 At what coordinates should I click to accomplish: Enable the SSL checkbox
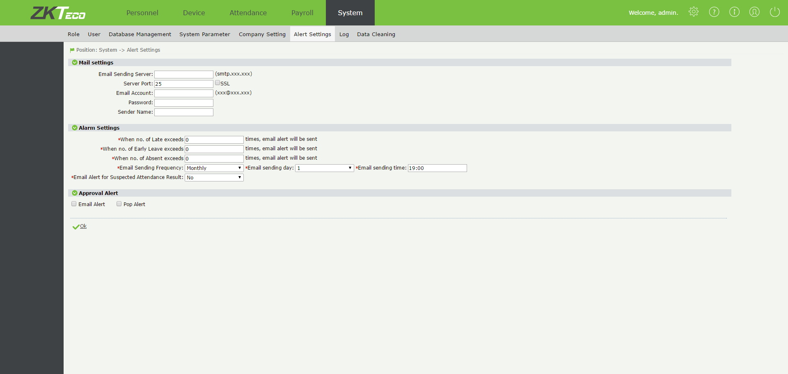[218, 83]
